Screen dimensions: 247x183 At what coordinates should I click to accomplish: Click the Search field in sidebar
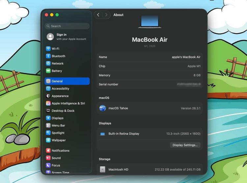pos(67,26)
